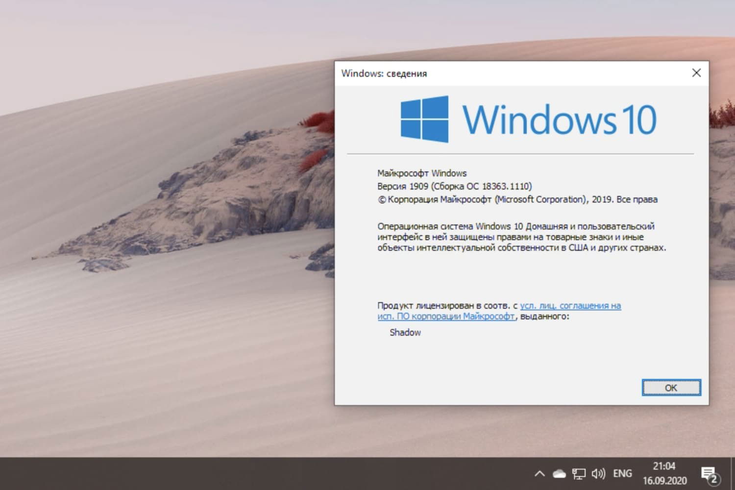The width and height of the screenshot is (735, 490).
Task: Click the date 16.09.2020 in the tray
Action: point(664,480)
